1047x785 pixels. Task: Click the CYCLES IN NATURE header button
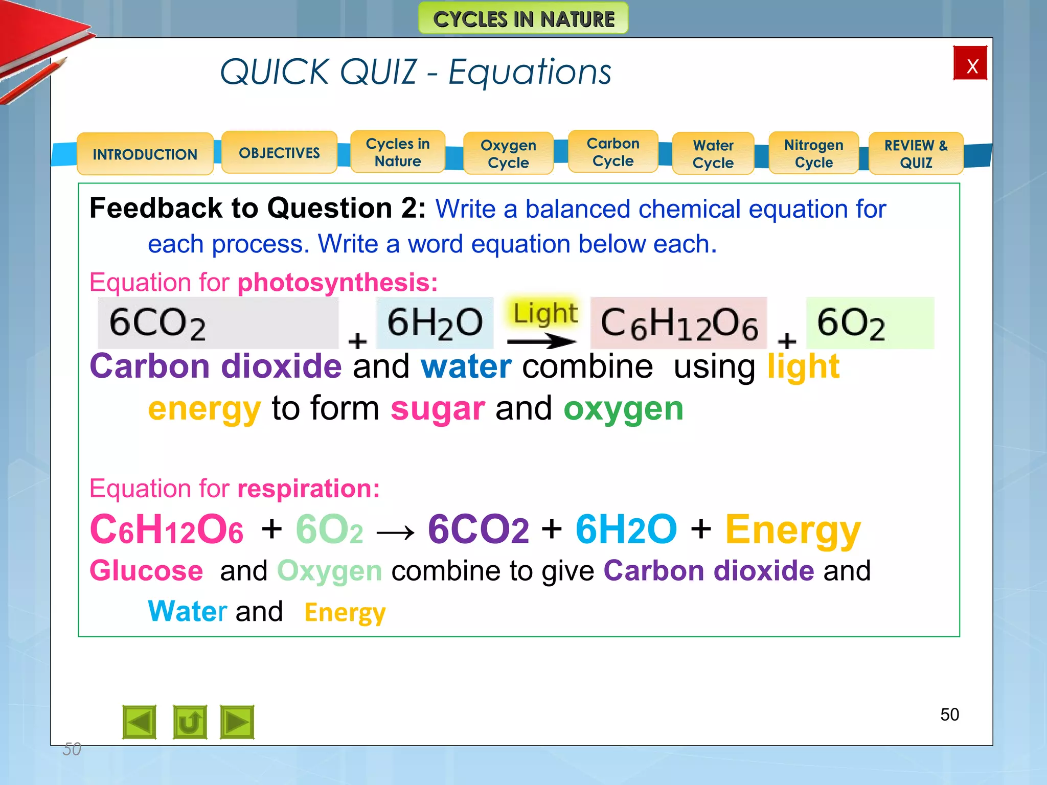[x=523, y=18]
